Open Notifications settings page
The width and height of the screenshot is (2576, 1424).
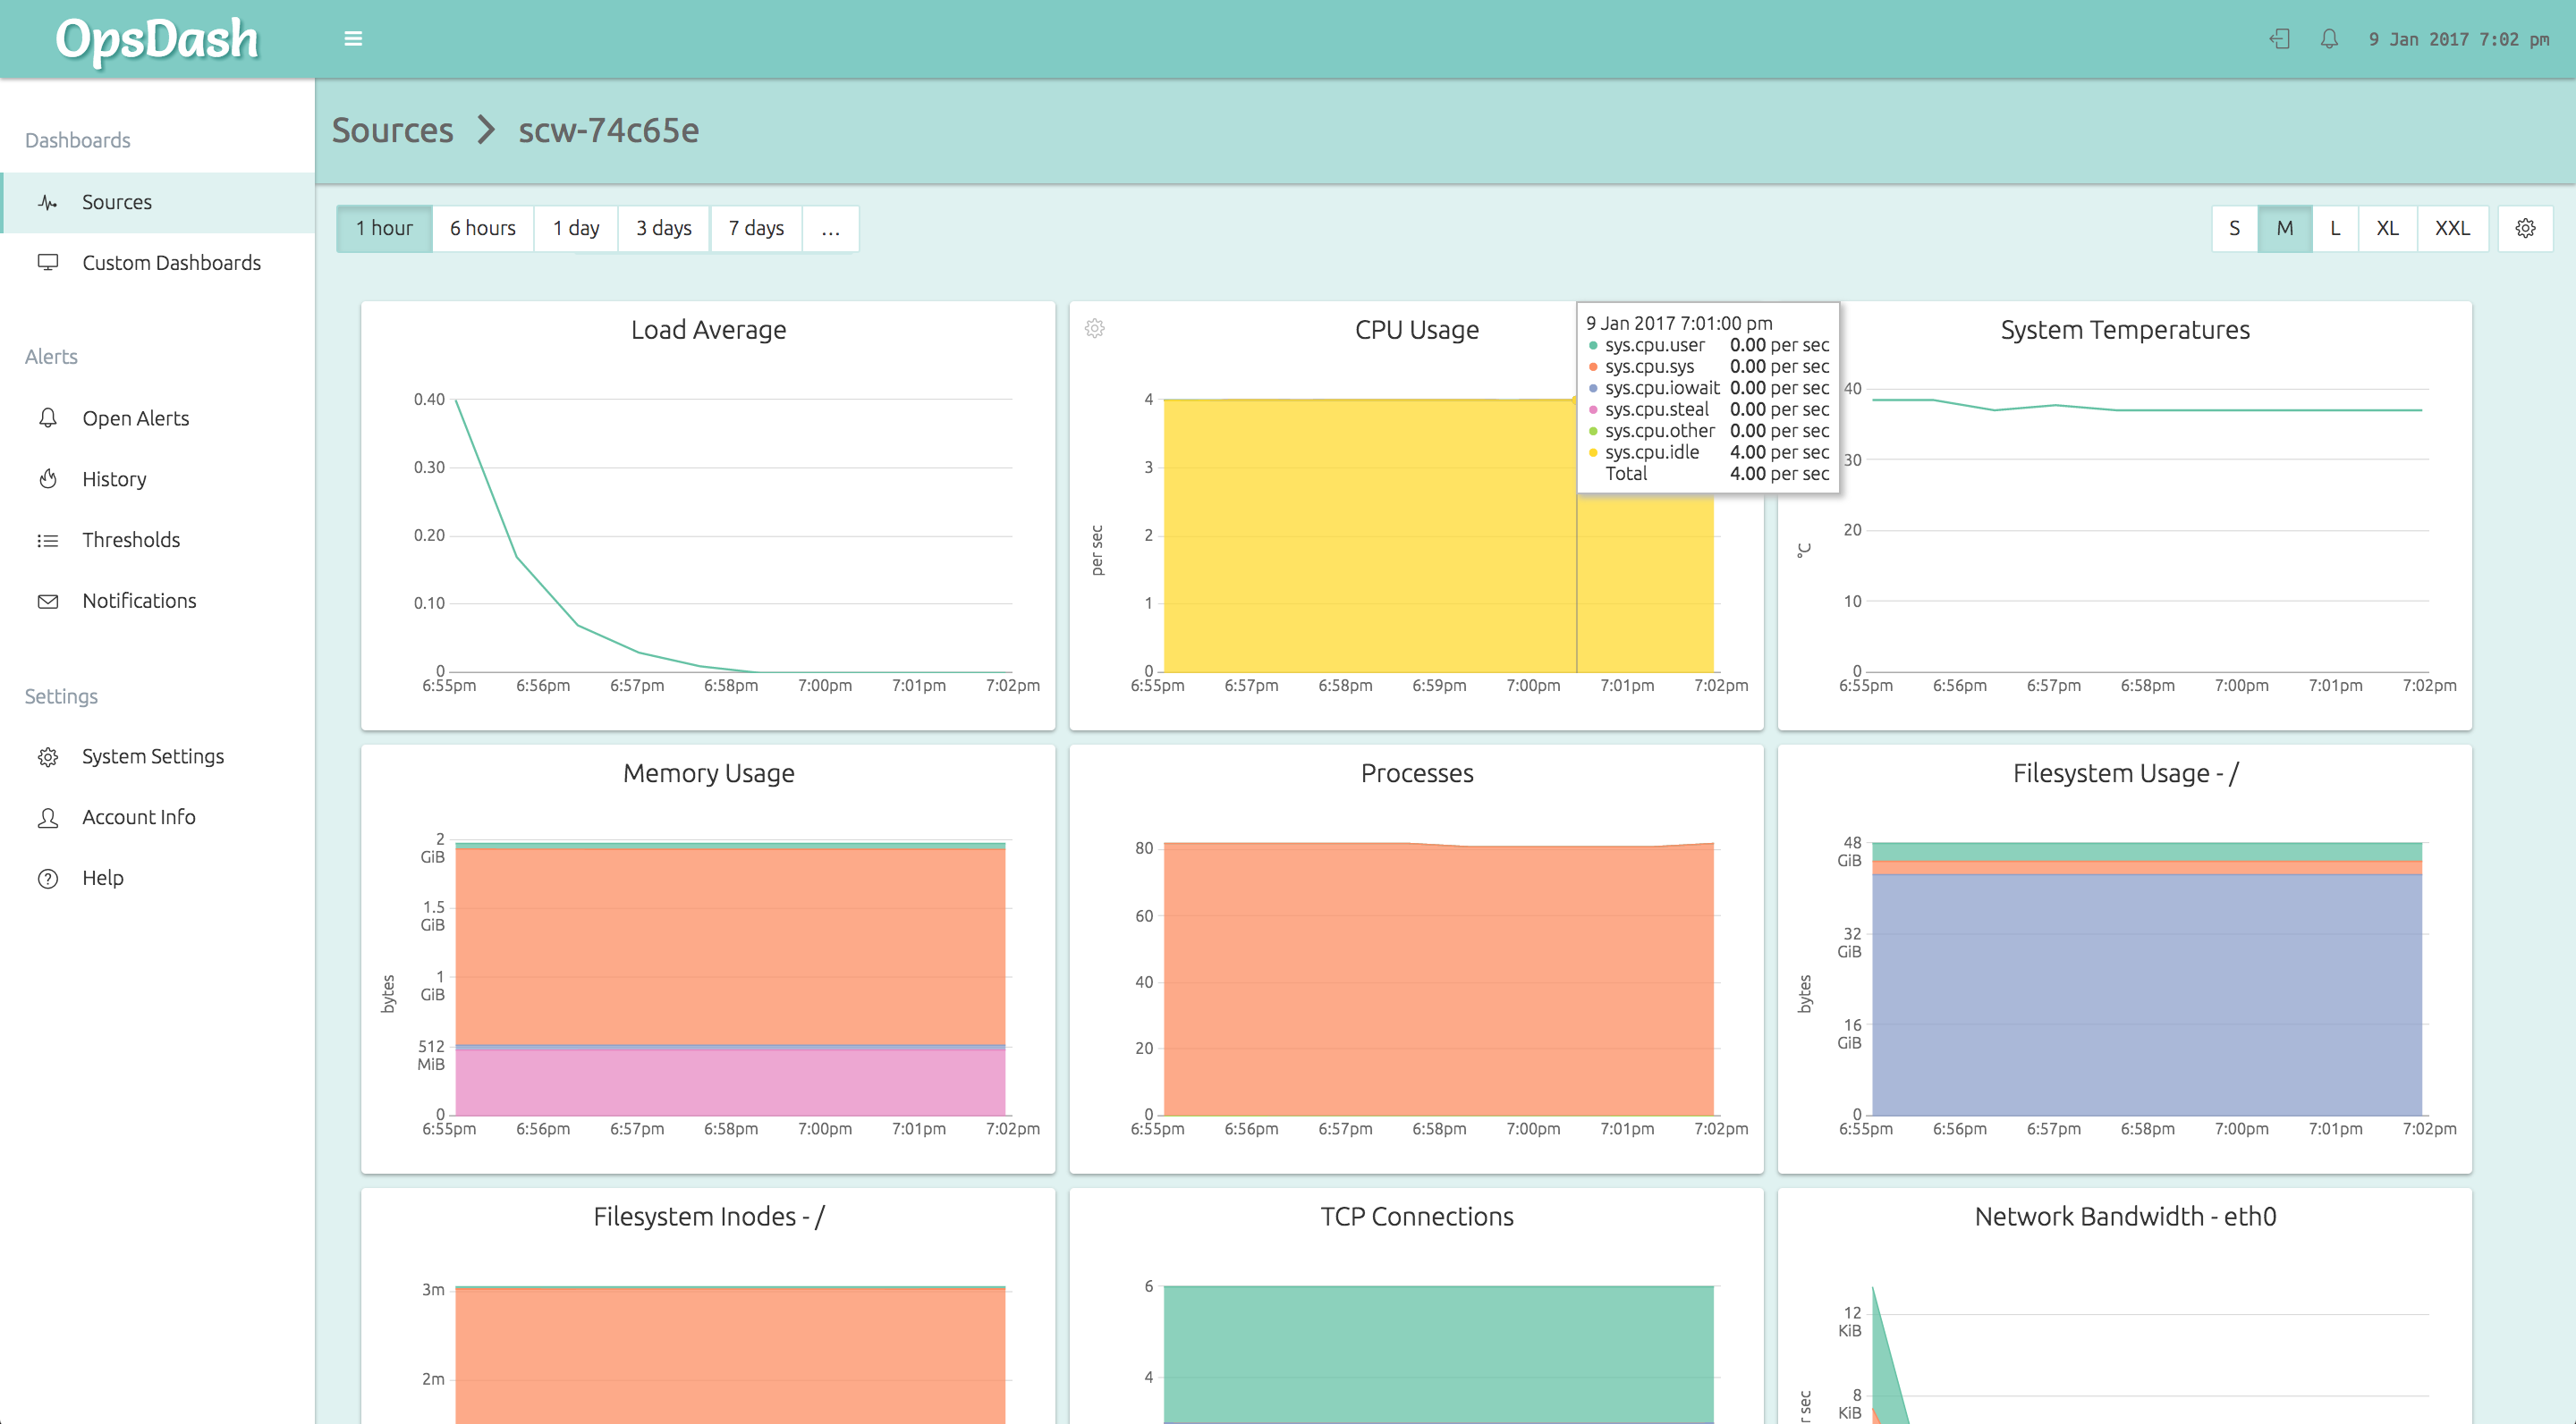click(158, 602)
